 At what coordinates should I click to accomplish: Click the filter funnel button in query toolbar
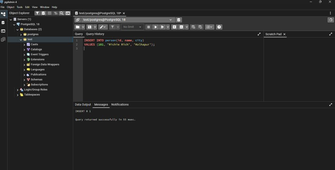point(113,27)
